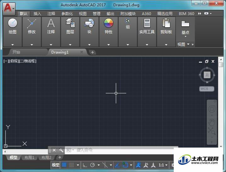Expand the 图层 panel dropdown arrow
Screen dimensions: 226x172
coord(70,45)
